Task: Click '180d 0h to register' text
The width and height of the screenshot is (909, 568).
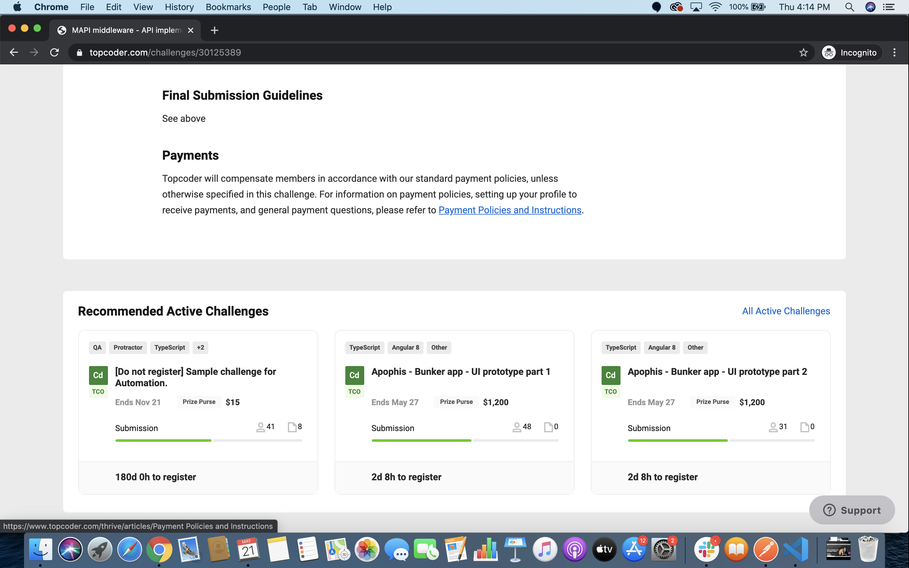Action: [156, 477]
